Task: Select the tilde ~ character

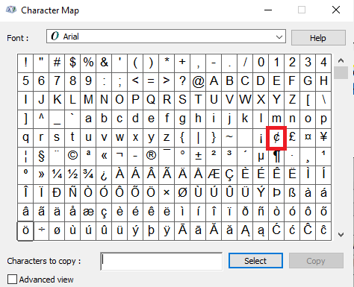Action: (x=229, y=138)
